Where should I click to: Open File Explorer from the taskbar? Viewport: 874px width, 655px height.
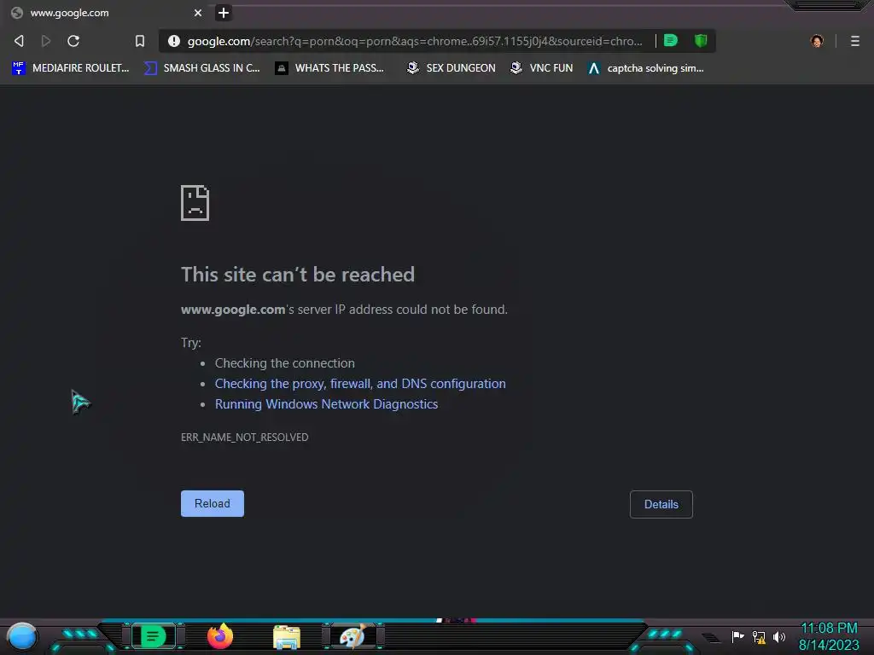287,637
